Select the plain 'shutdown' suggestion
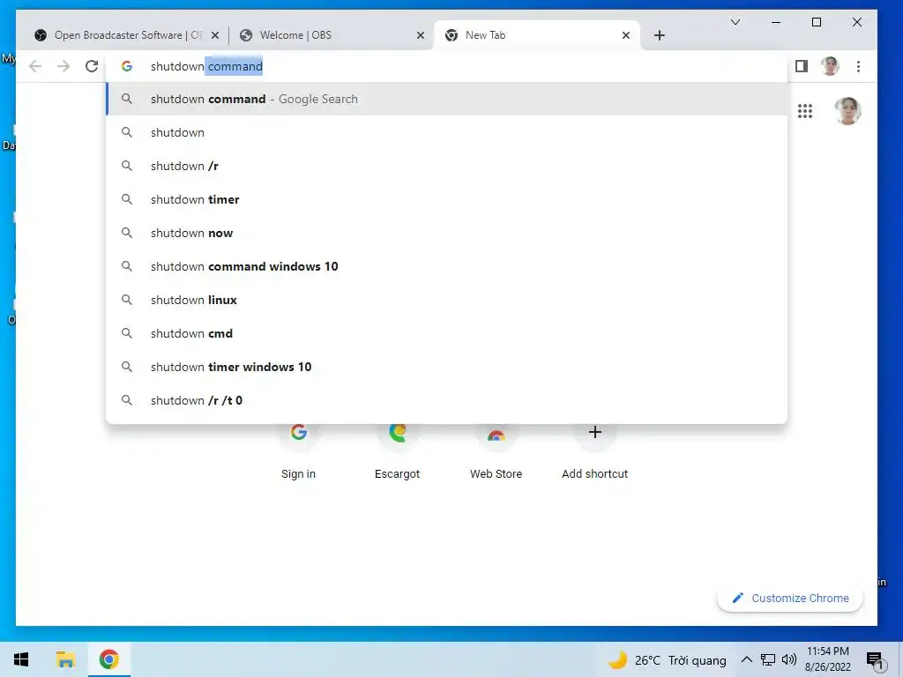903x677 pixels. pyautogui.click(x=447, y=132)
